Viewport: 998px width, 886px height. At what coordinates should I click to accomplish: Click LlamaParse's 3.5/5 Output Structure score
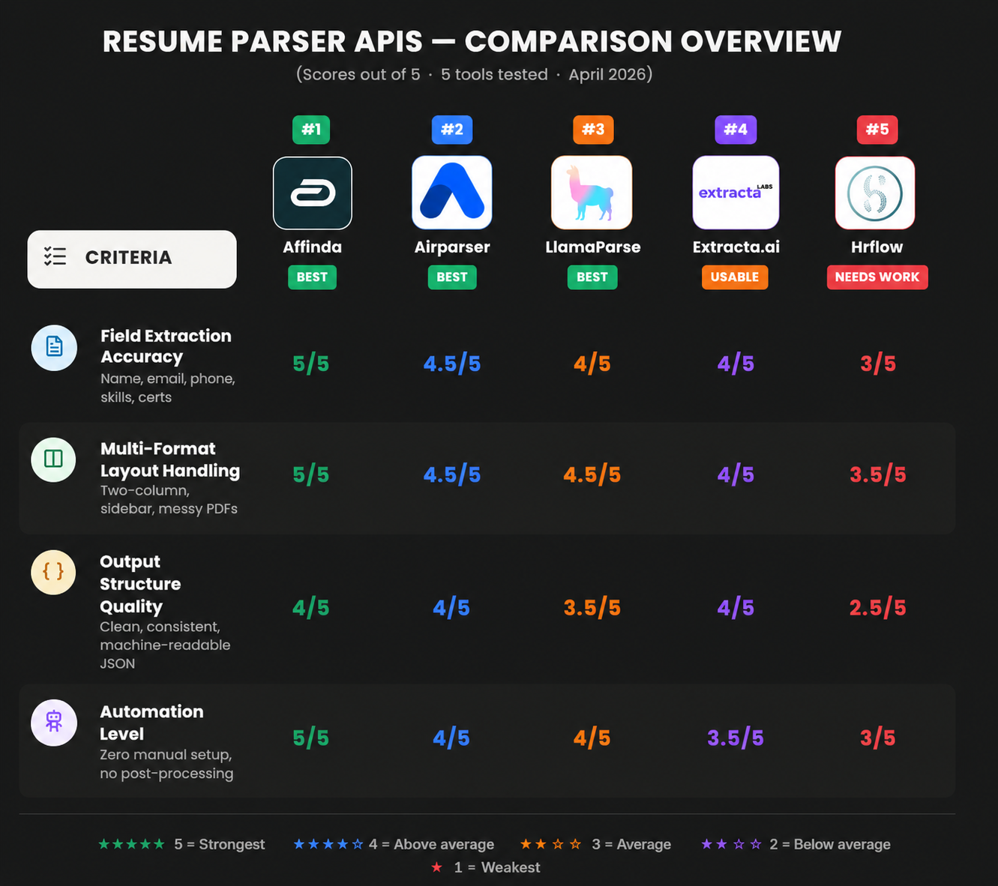[592, 608]
